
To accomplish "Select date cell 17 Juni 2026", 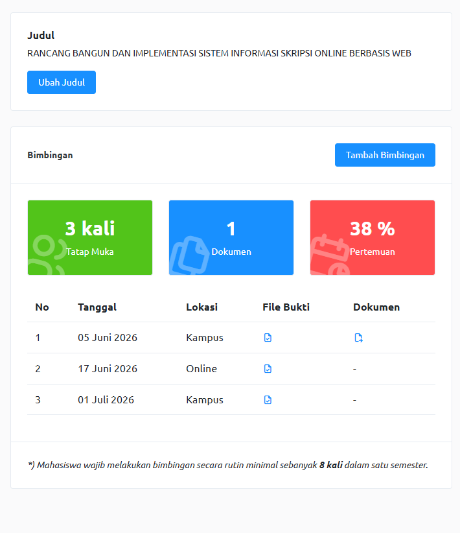I will tap(108, 369).
